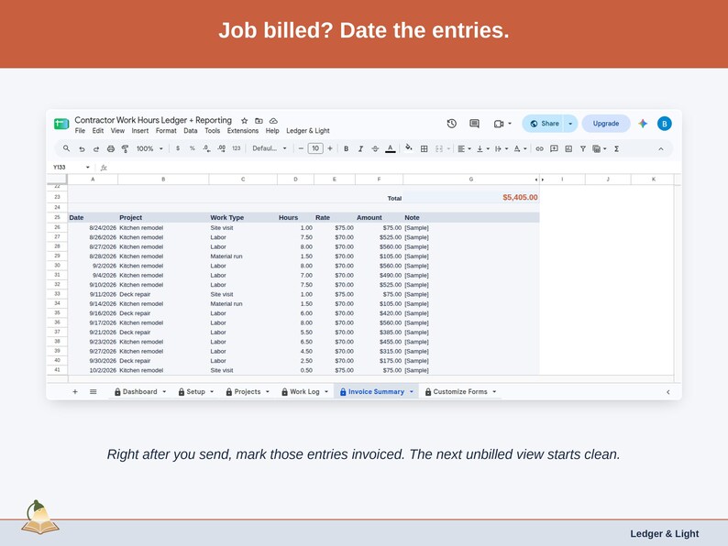Decrease decimal places
Viewport: 728px width, 546px height.
pos(206,148)
